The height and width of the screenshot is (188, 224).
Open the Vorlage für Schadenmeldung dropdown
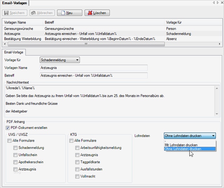(x=60, y=60)
